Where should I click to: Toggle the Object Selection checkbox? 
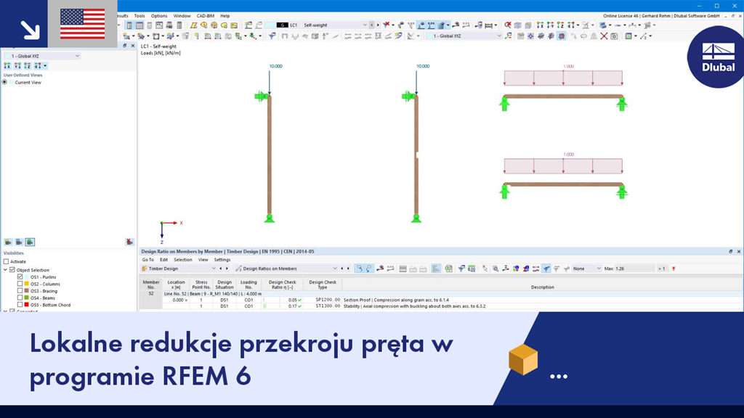(12, 270)
